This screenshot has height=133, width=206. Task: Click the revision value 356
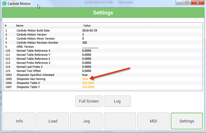[84, 43]
